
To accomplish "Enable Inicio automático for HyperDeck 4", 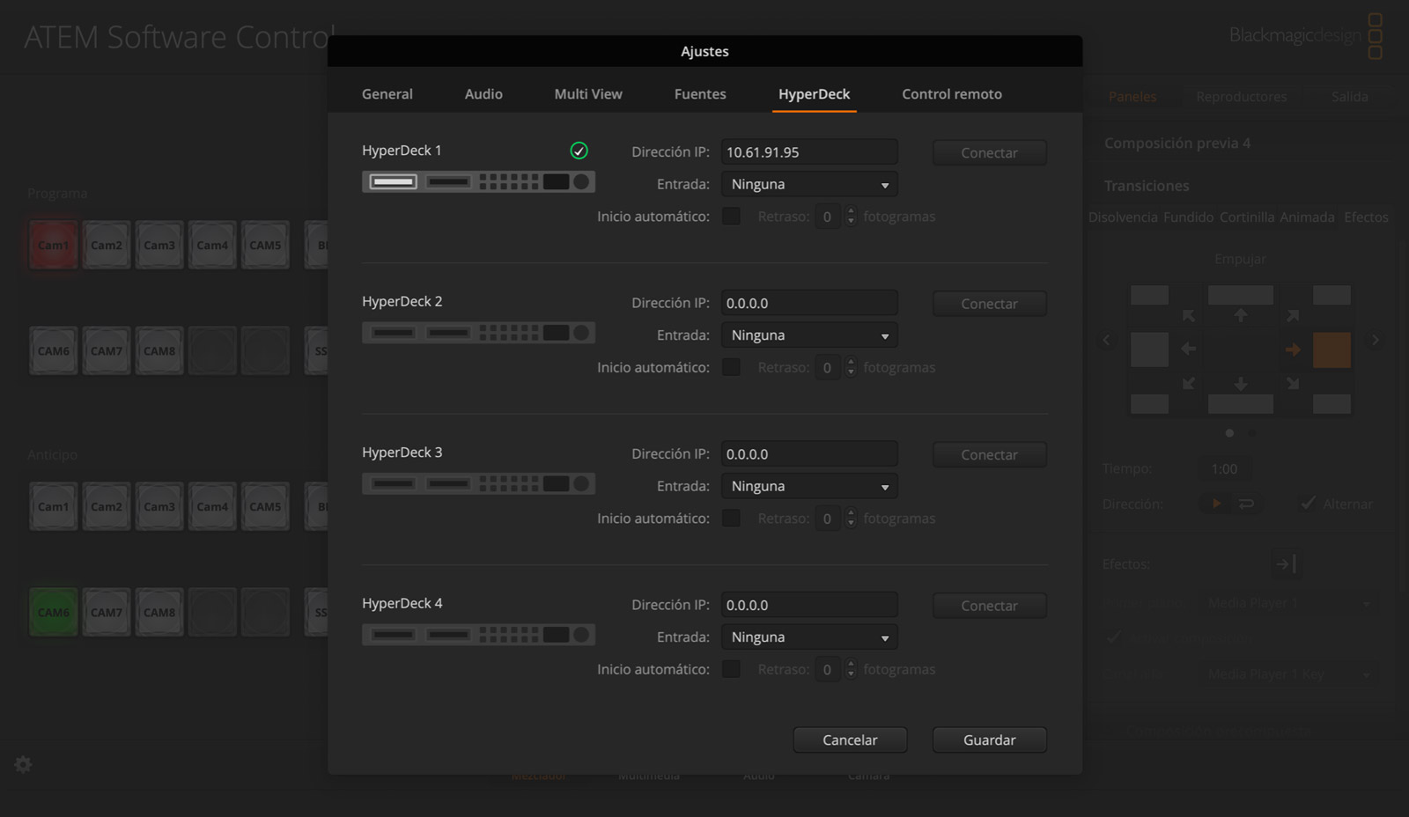I will coord(731,669).
